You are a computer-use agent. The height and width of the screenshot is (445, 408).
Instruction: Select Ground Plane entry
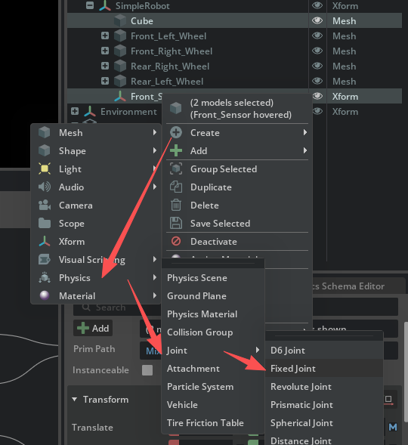coord(213,296)
